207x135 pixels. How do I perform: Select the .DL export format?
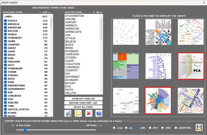click(126, 128)
